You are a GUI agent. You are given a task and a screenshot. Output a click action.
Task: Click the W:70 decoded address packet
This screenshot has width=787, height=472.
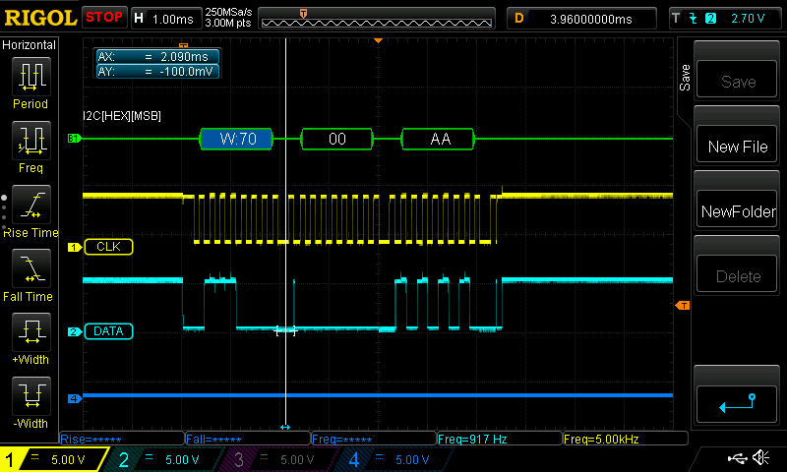(236, 139)
